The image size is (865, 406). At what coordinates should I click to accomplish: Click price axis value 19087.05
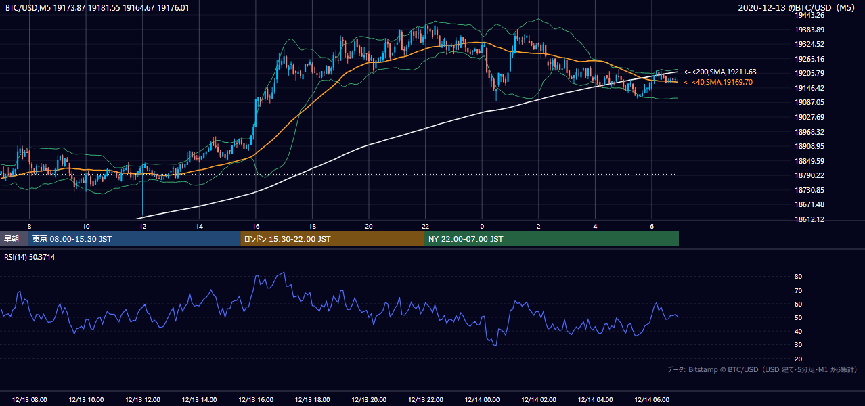pyautogui.click(x=809, y=102)
